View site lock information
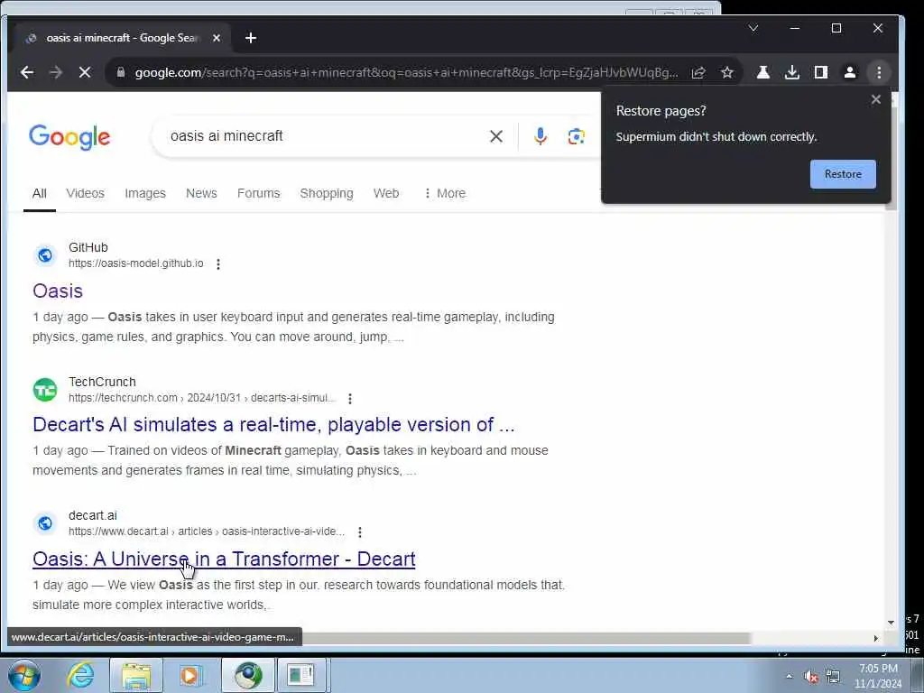Image resolution: width=924 pixels, height=693 pixels. point(121,72)
